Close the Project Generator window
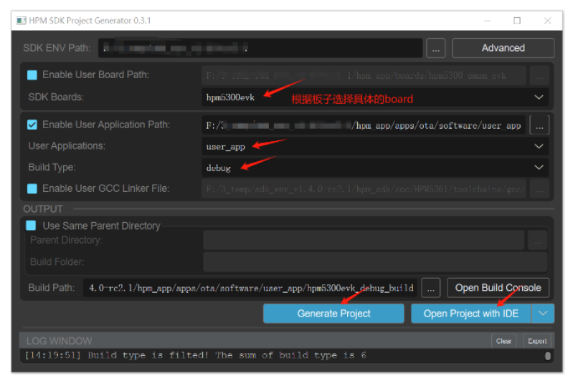 [547, 21]
